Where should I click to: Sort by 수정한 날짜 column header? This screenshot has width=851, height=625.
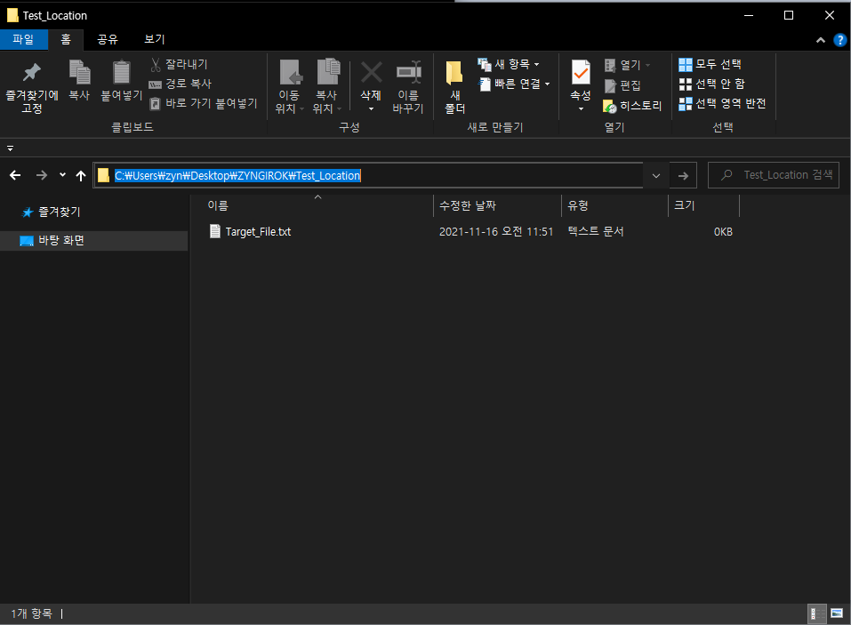tap(468, 205)
